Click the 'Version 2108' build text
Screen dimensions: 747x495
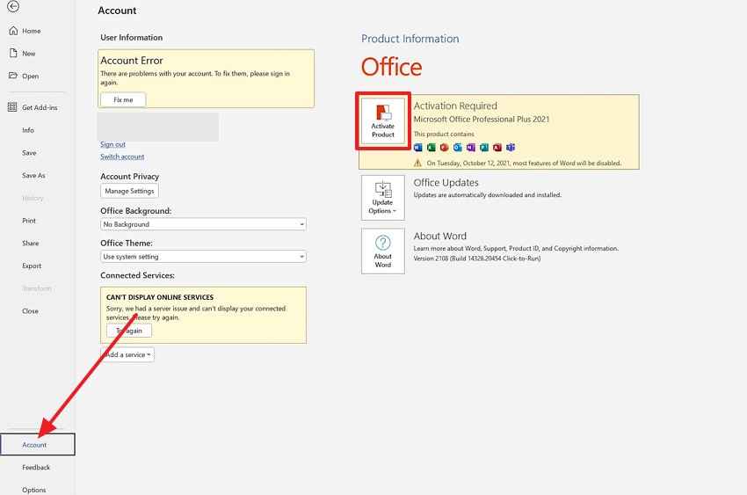[477, 258]
